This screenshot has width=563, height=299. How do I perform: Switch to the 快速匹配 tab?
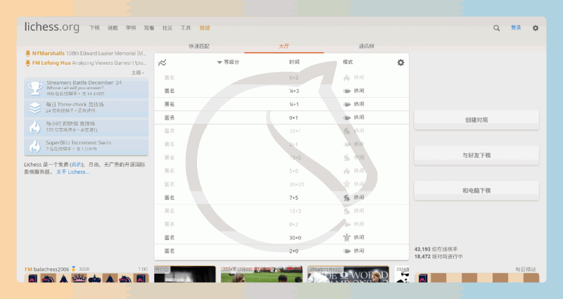click(x=199, y=46)
